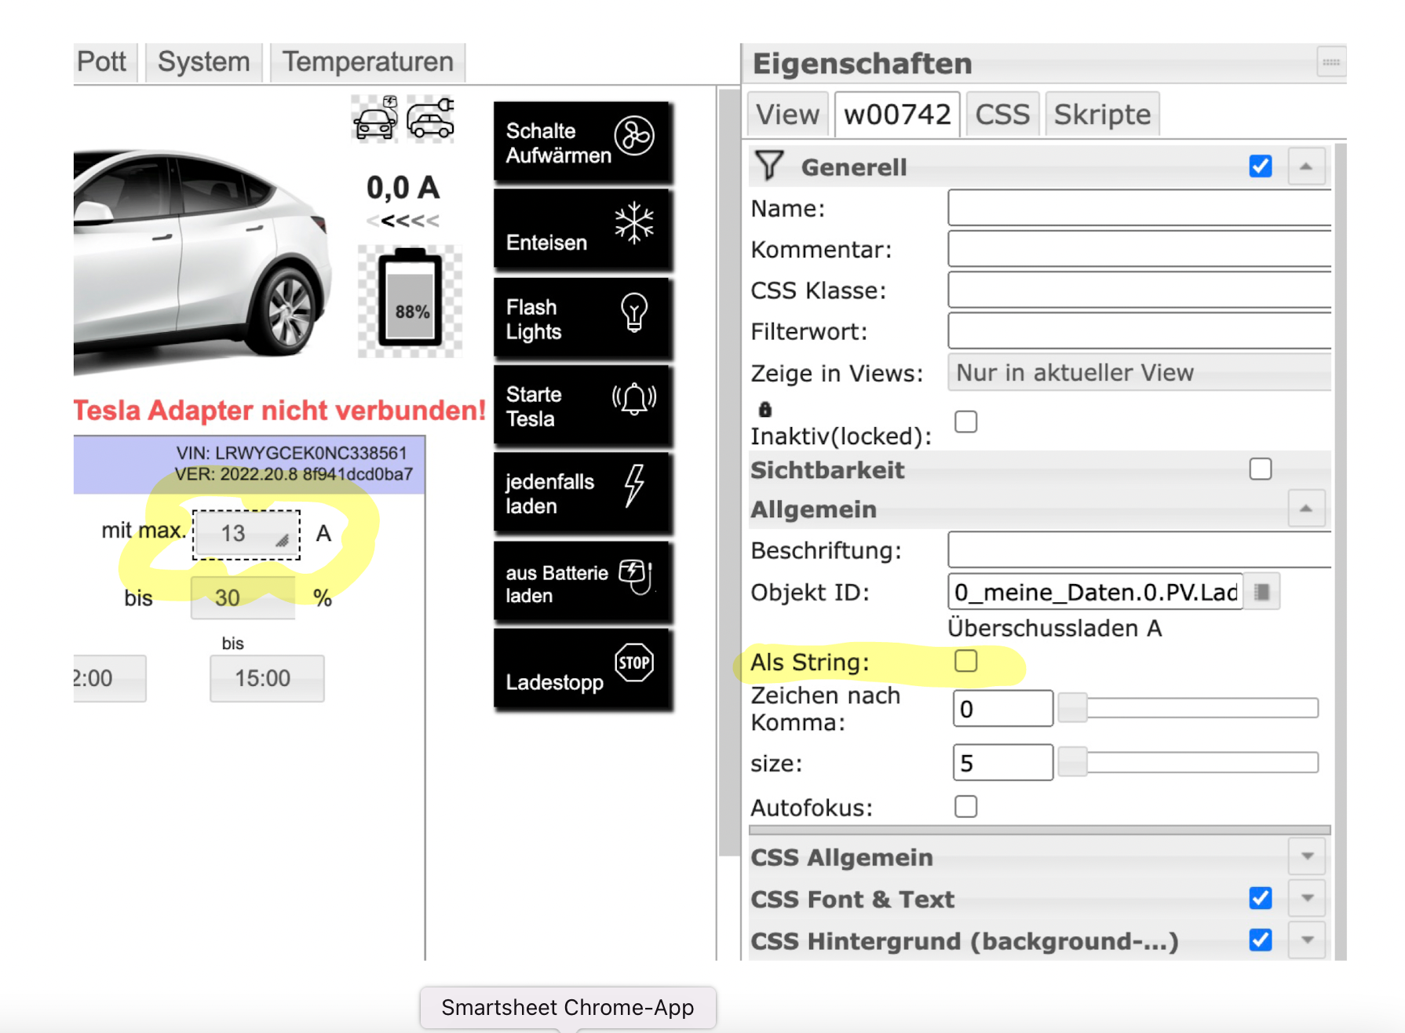
Task: Click the Zeichen nach Komma number field
Action: coord(1003,708)
